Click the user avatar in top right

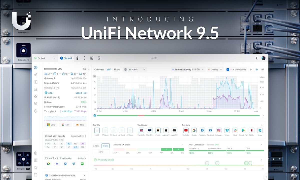263,58
